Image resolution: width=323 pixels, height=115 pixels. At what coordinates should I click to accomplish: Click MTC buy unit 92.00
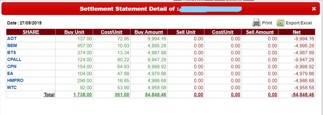pos(86,88)
